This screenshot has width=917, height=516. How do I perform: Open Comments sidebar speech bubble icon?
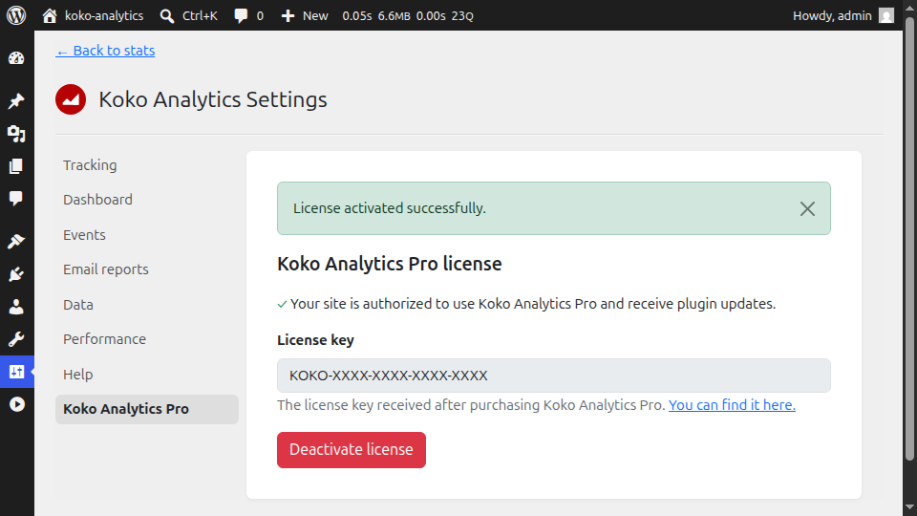(x=16, y=199)
